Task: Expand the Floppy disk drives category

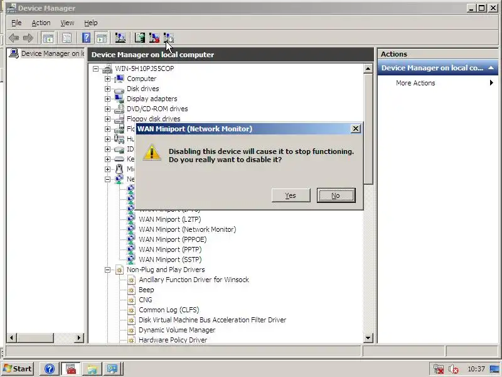Action: 107,119
